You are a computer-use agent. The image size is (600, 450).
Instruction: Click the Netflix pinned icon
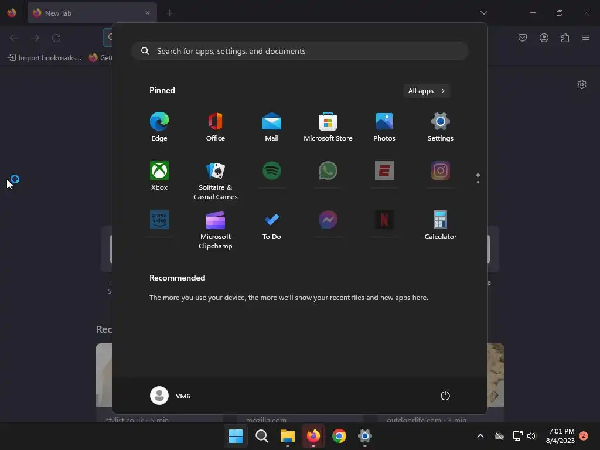[384, 220]
